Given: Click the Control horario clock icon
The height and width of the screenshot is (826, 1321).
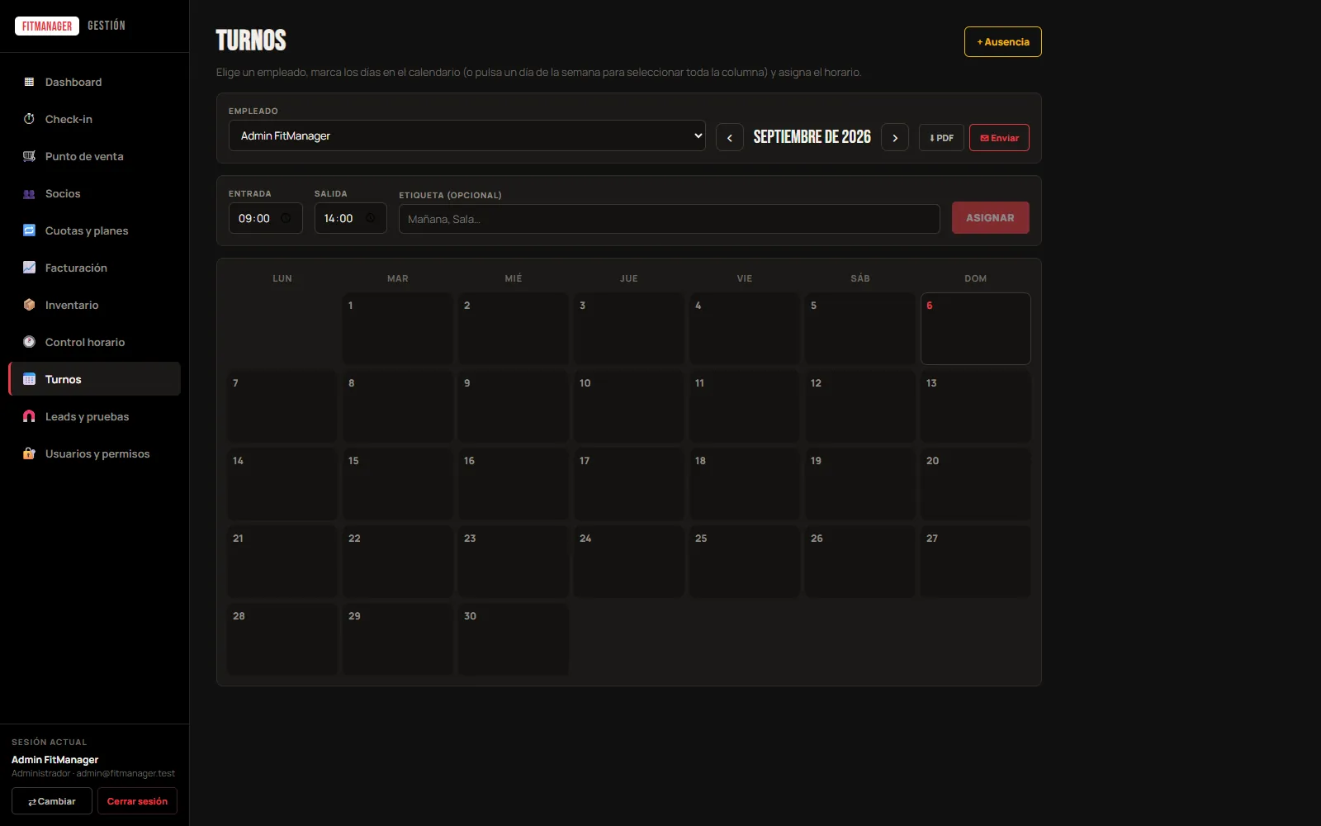Looking at the screenshot, I should click(x=29, y=342).
